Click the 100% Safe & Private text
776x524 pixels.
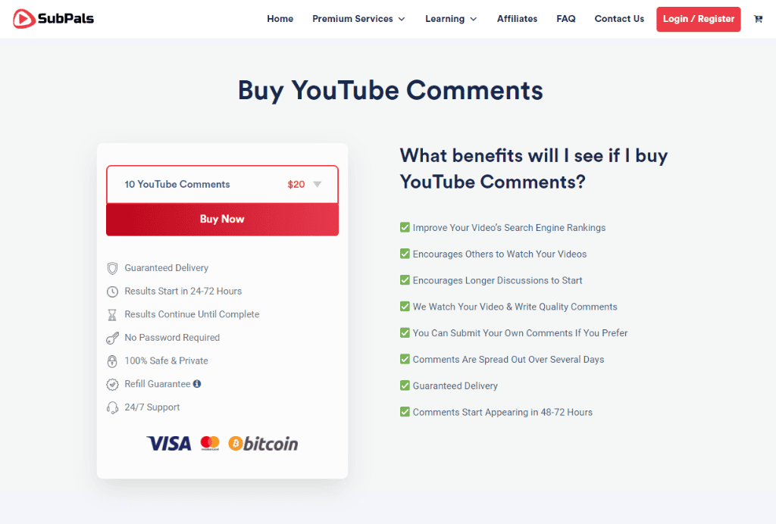[166, 361]
